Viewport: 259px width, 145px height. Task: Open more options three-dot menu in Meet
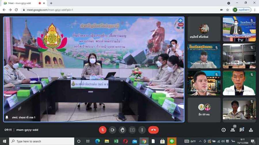pyautogui.click(x=142, y=130)
